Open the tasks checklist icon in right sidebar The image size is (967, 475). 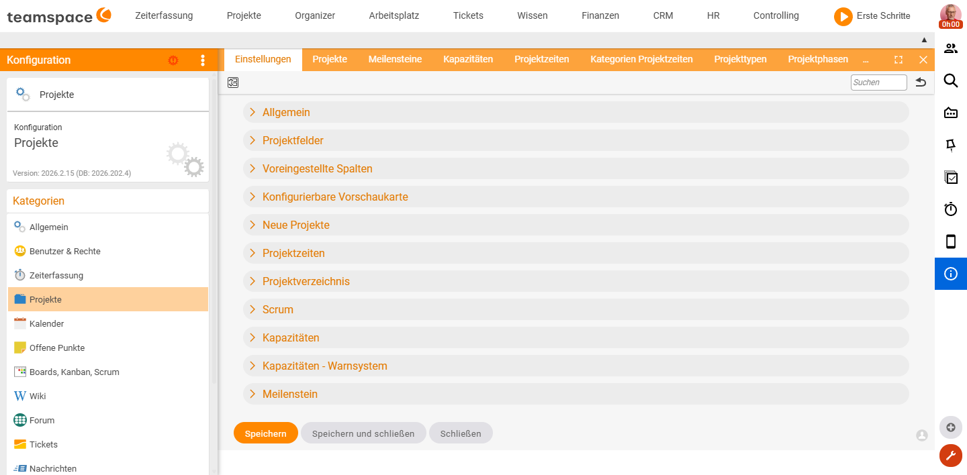pos(951,177)
